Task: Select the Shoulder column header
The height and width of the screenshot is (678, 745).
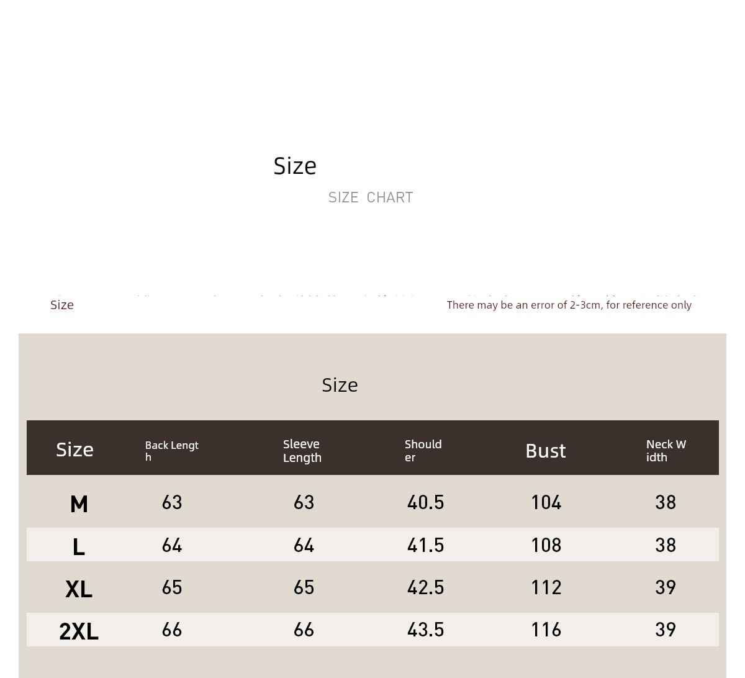Action: (423, 451)
